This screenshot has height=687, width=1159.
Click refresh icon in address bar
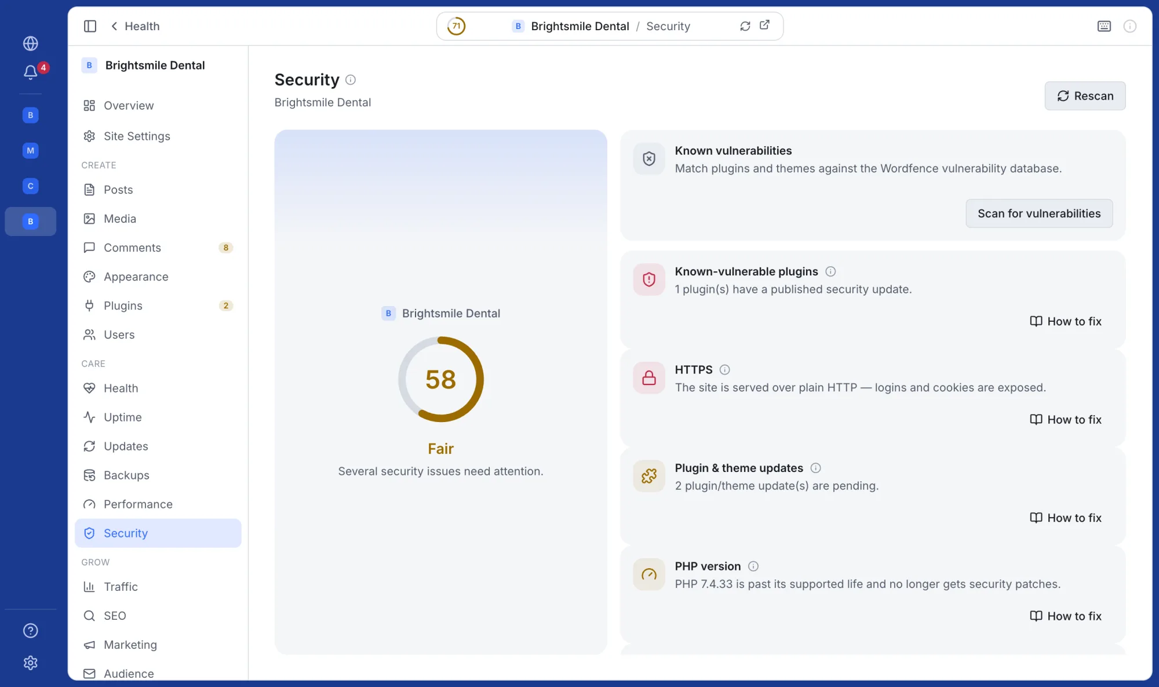click(745, 26)
